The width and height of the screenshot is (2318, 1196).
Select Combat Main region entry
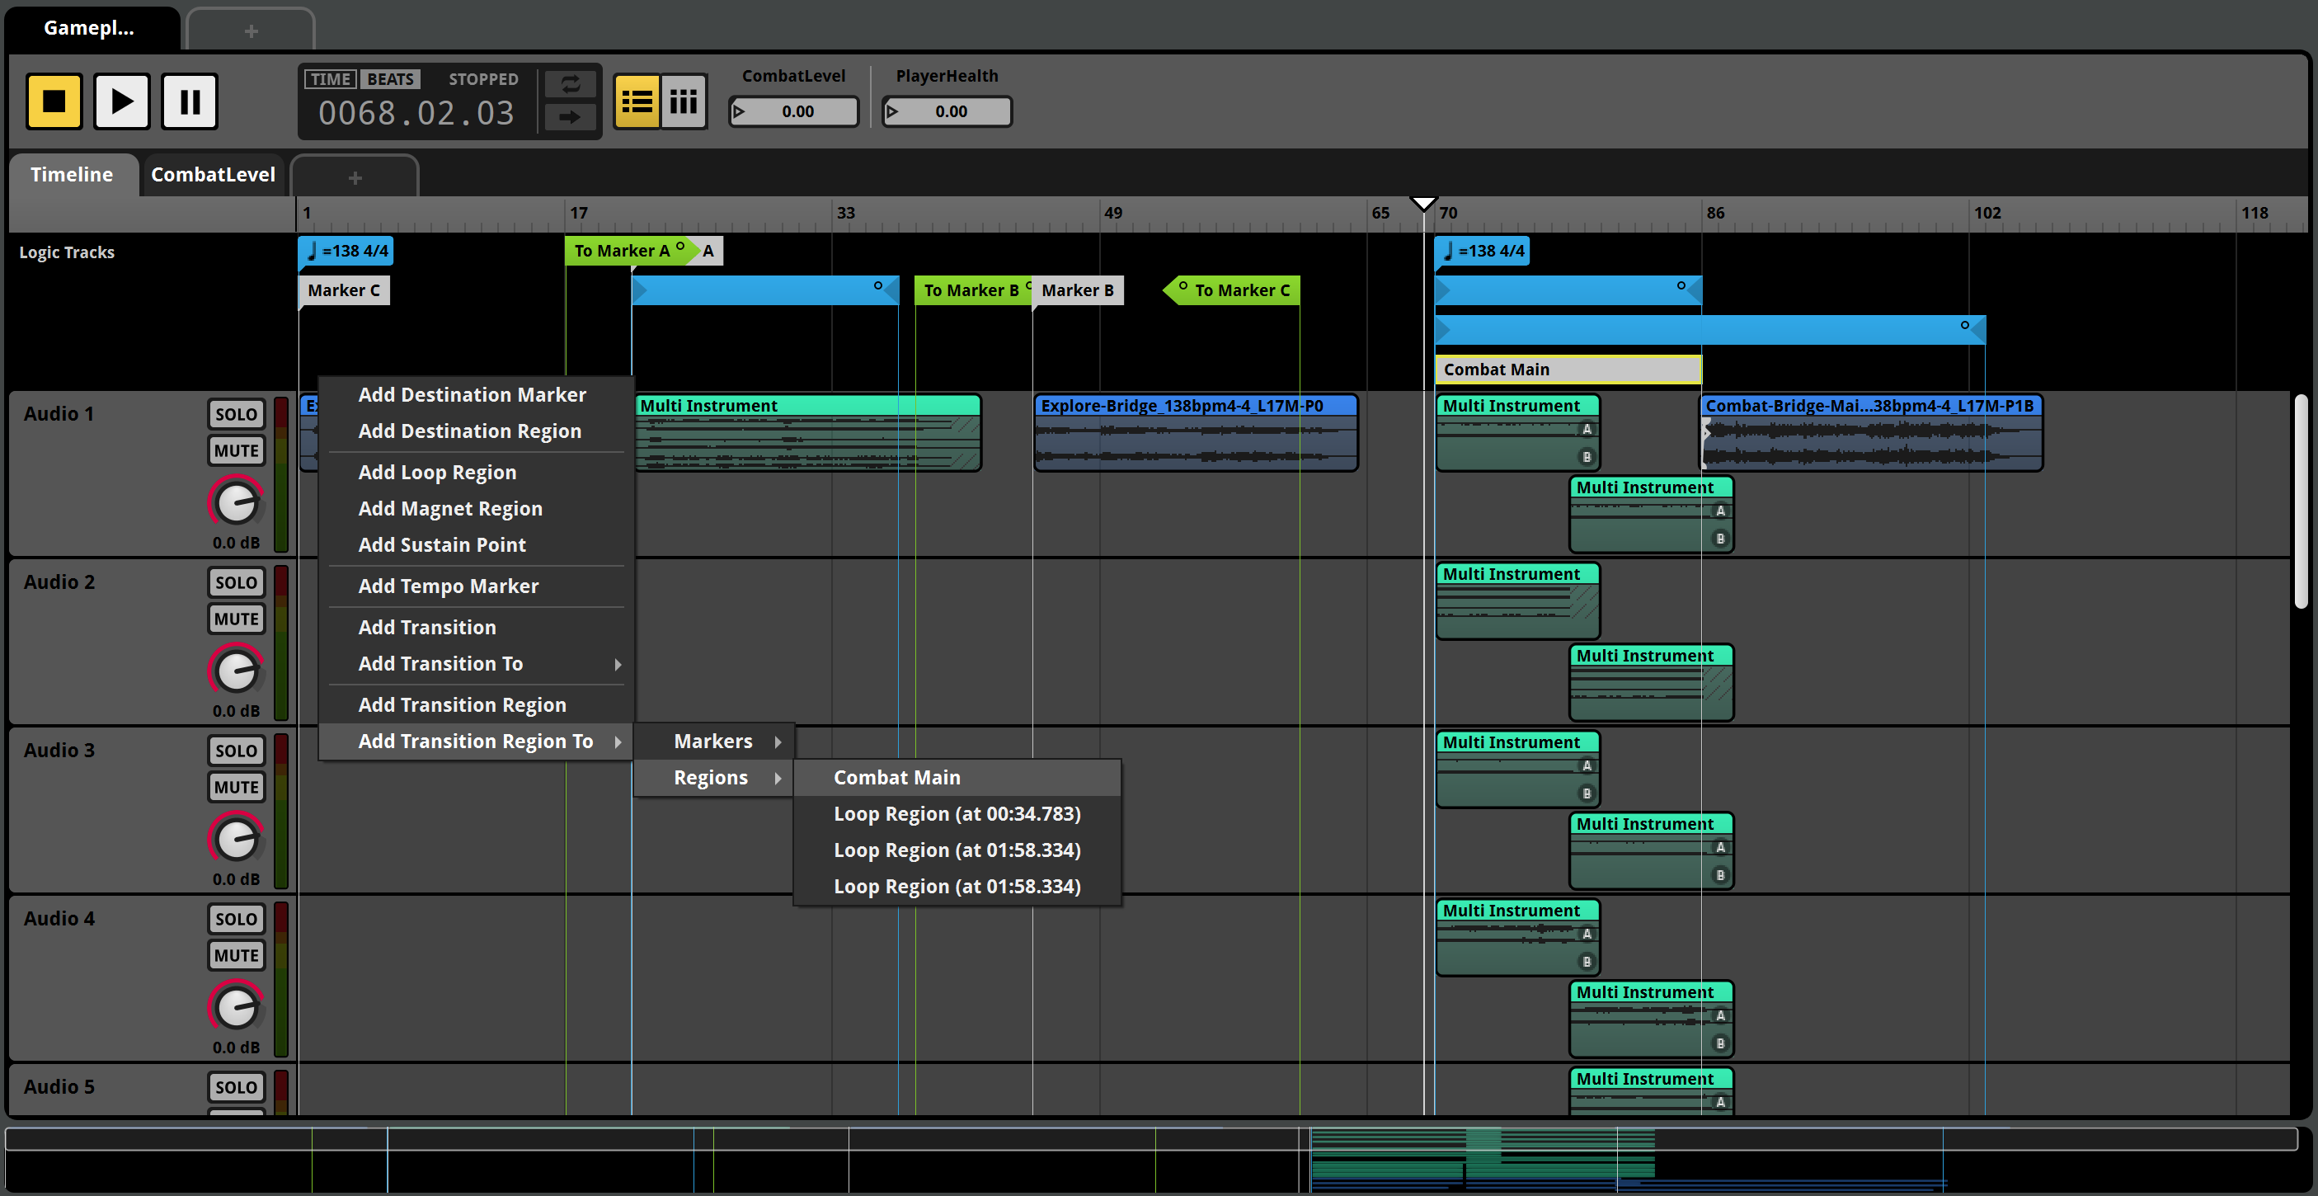click(x=957, y=778)
